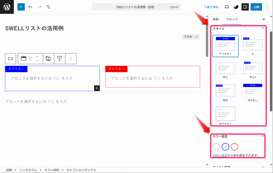The image size is (273, 173).
Task: Click the empty paragraph below the columns
Action: tap(36, 102)
